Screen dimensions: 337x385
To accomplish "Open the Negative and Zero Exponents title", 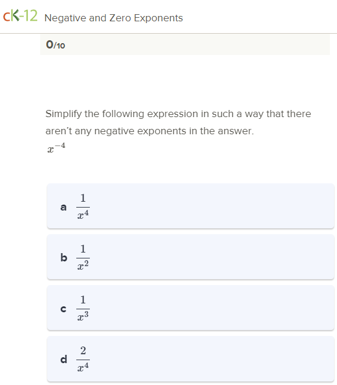I will [114, 18].
